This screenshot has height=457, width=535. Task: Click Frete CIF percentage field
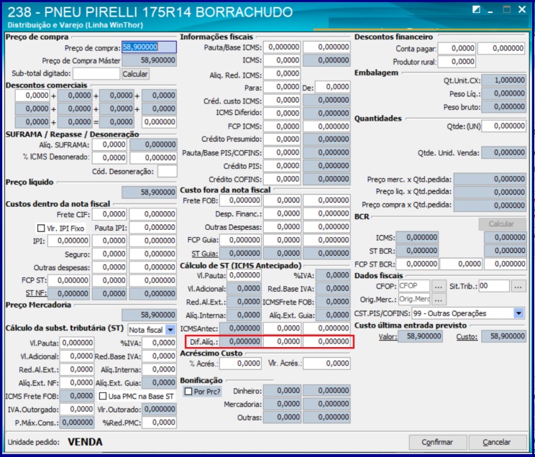[109, 214]
